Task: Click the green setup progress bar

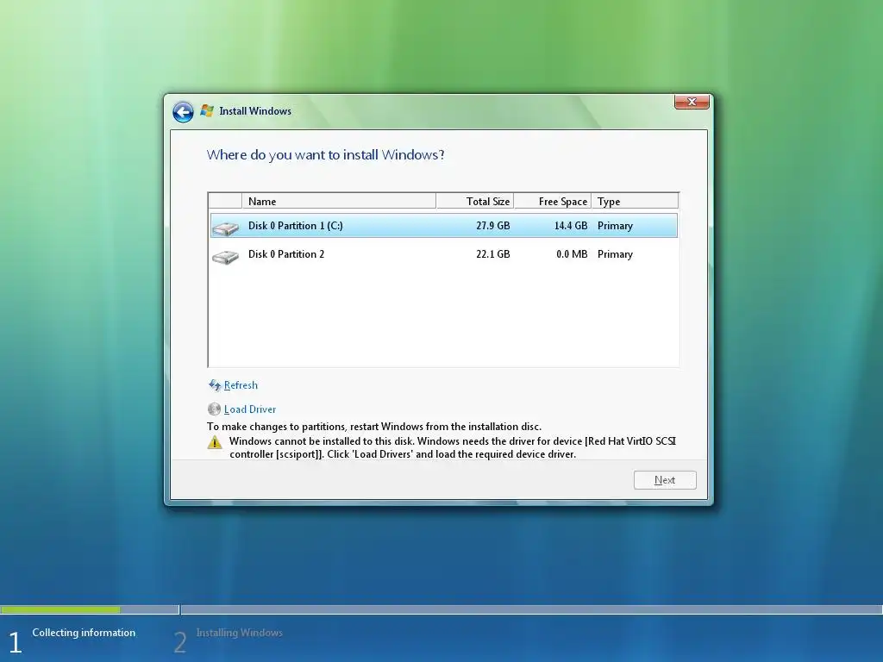Action: pyautogui.click(x=60, y=609)
